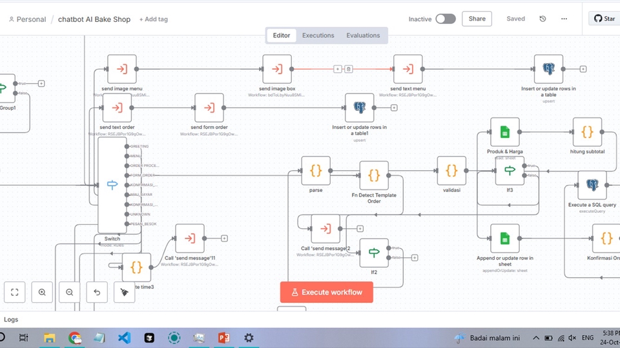Open the Evaluations tab

(x=363, y=35)
